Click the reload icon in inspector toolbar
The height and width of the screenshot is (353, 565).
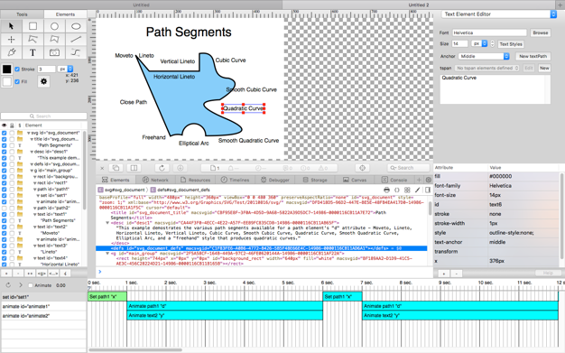pyautogui.click(x=162, y=168)
